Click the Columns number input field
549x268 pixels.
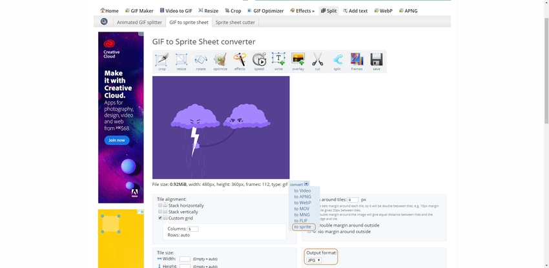[193, 229]
